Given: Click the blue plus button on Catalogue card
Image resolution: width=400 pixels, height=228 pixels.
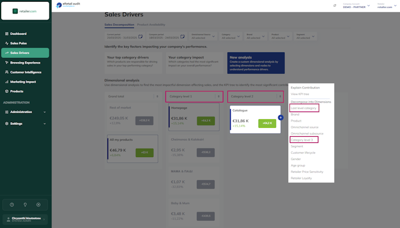Looking at the screenshot, I should (281, 118).
